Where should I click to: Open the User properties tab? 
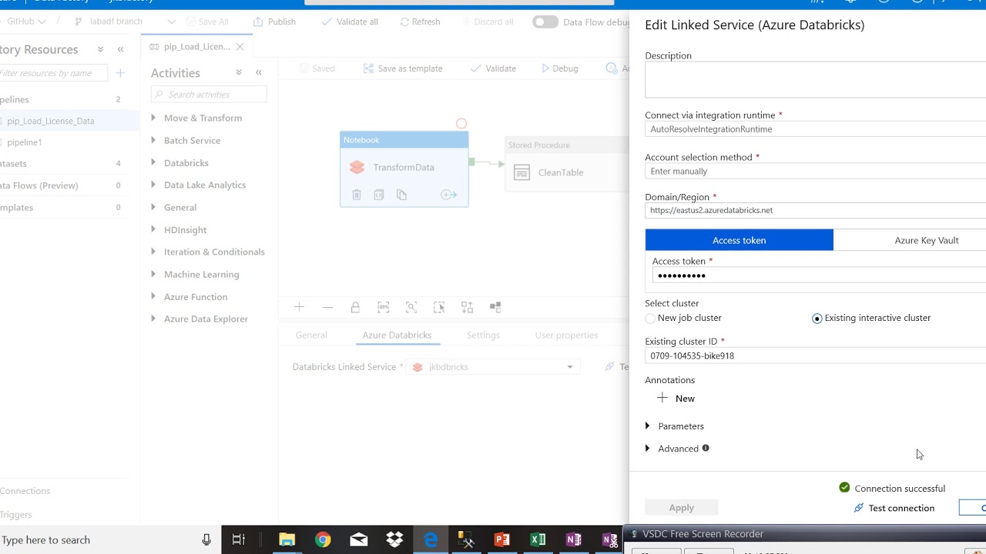tap(566, 335)
